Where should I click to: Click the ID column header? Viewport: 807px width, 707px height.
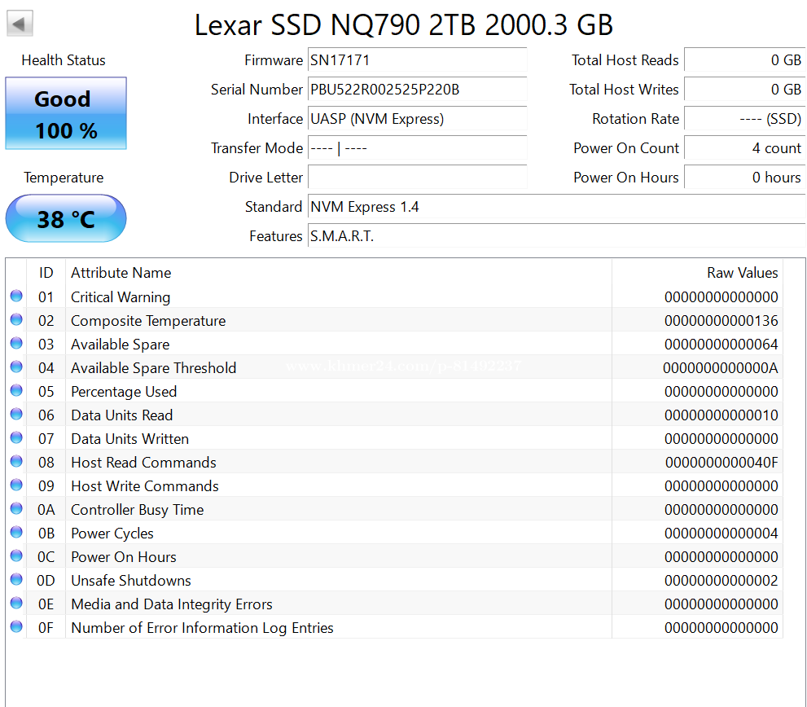pyautogui.click(x=46, y=272)
